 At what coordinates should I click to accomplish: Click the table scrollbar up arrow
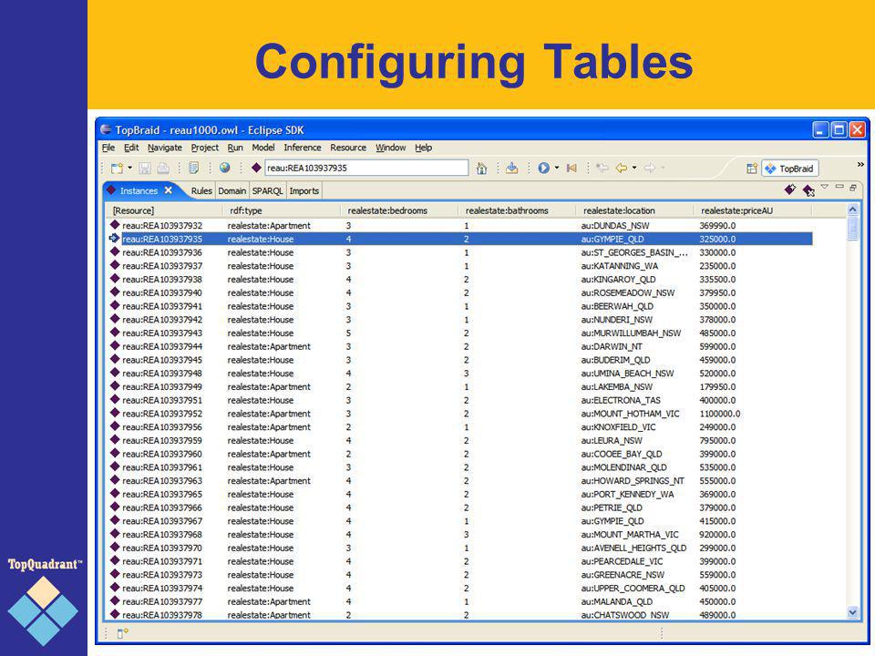[853, 210]
